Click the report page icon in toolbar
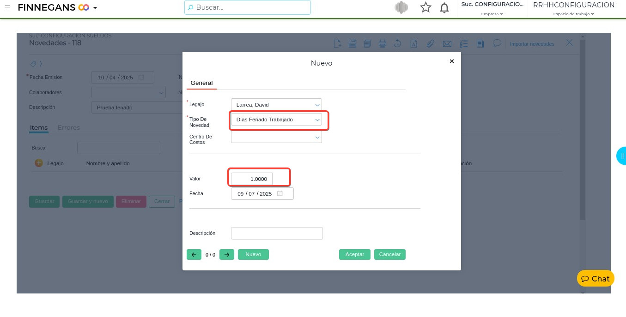Image resolution: width=626 pixels, height=317 pixels. click(480, 44)
